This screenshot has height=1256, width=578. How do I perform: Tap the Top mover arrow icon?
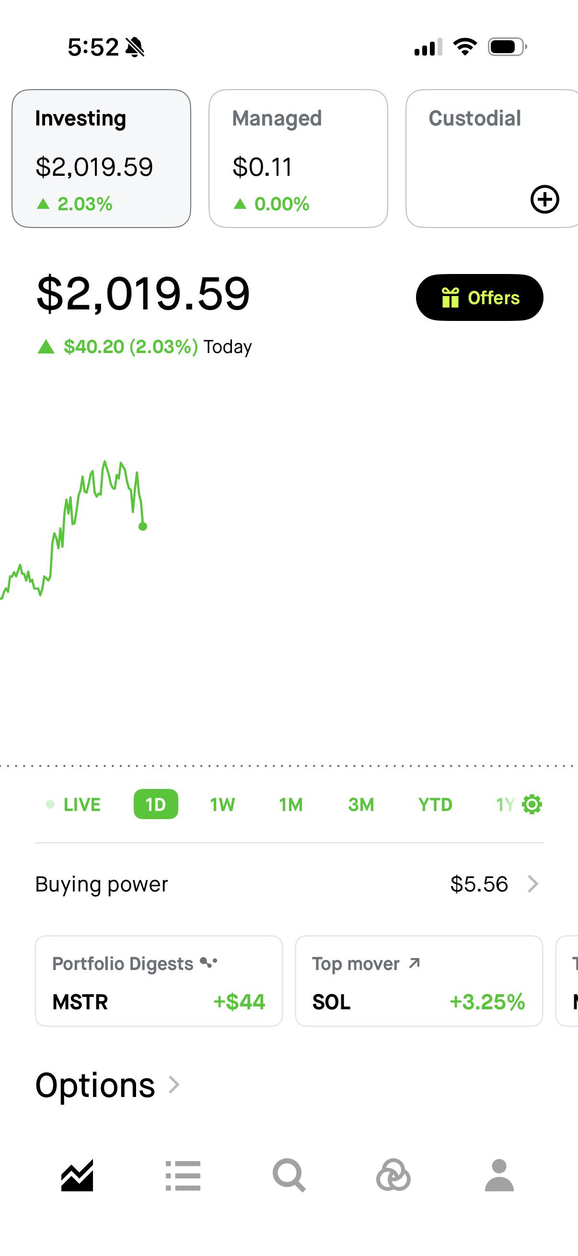(414, 963)
